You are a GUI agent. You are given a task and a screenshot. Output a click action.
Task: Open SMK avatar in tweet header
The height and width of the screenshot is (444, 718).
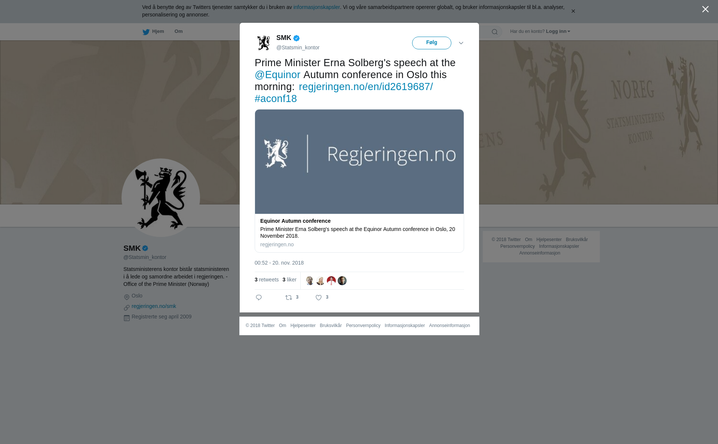pos(264,43)
